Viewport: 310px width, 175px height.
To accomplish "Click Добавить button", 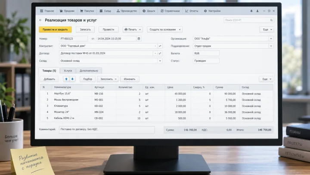I will [x=49, y=79].
